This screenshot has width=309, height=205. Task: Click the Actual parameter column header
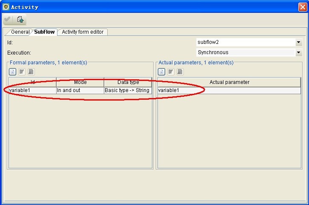point(229,82)
